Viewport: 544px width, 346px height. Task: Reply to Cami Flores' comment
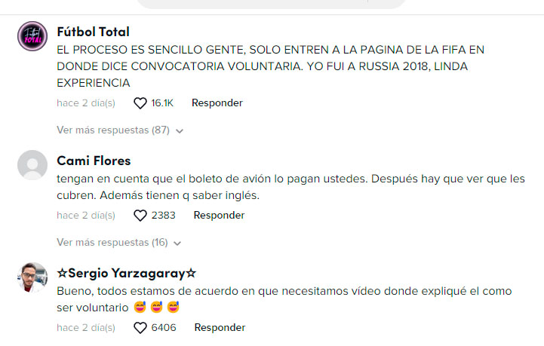click(219, 216)
